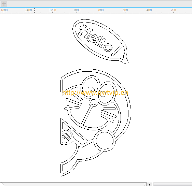The width and height of the screenshot is (192, 186).
Task: Select the flower-shaped letter O in Hello
Action: [x=108, y=47]
